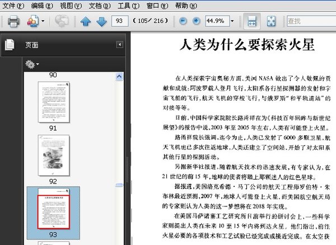This screenshot has height=245, width=336.
Task: Open the 文件 (File) menu
Action: pos(13,5)
